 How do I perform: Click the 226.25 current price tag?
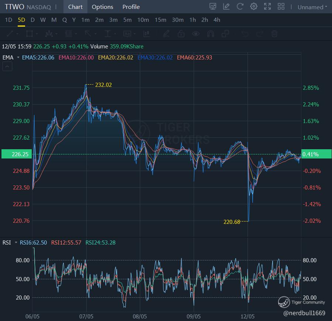click(x=17, y=154)
